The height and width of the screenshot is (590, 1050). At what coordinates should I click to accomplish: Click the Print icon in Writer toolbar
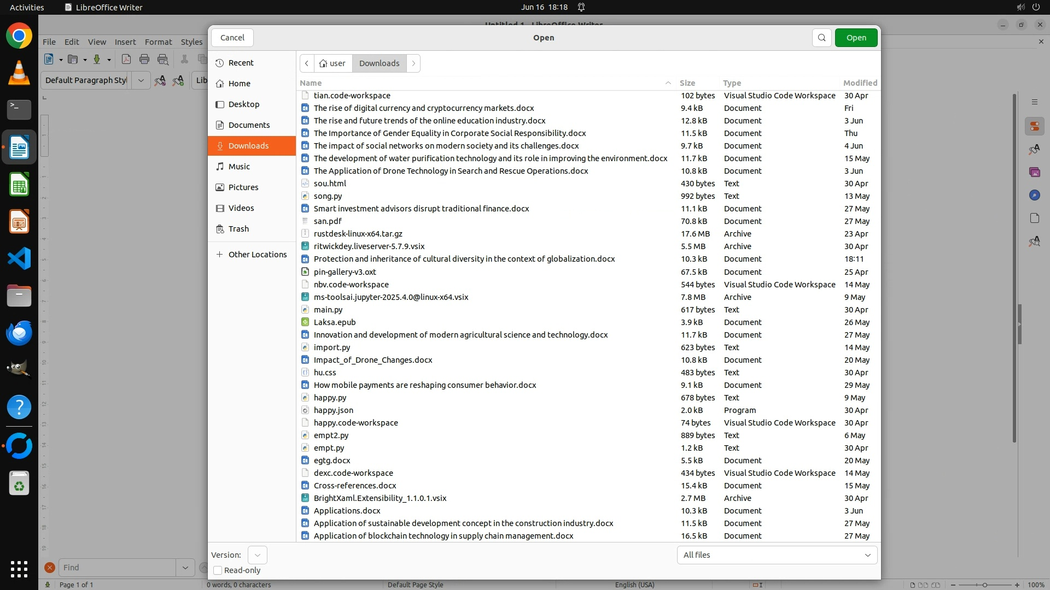click(x=144, y=60)
